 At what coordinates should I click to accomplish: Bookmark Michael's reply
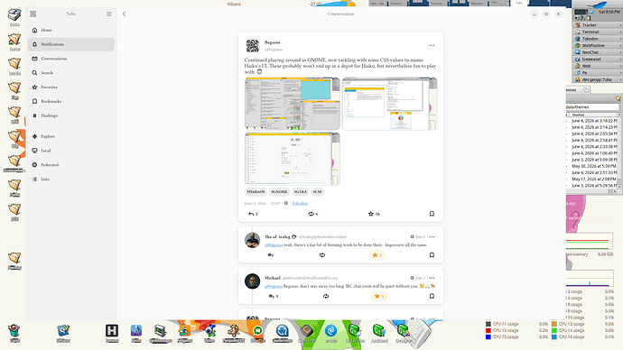[x=432, y=297]
